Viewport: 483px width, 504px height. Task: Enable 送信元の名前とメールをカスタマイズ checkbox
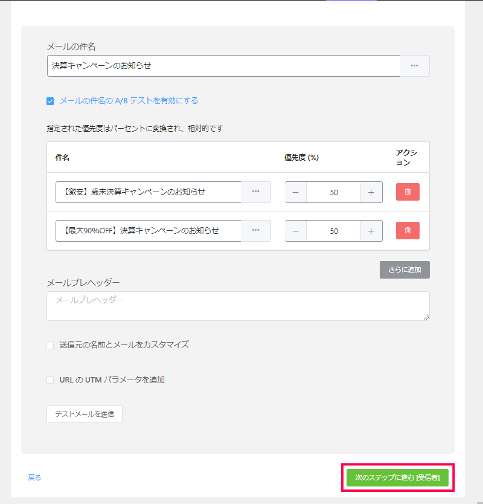coord(50,345)
